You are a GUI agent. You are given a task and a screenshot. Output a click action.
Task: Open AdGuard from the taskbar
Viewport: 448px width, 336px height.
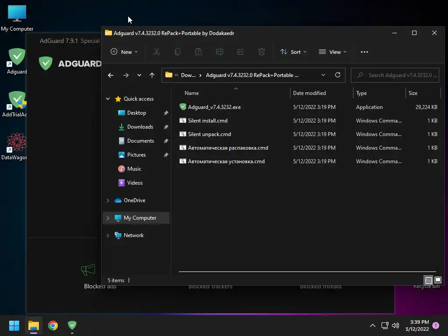pyautogui.click(x=72, y=325)
